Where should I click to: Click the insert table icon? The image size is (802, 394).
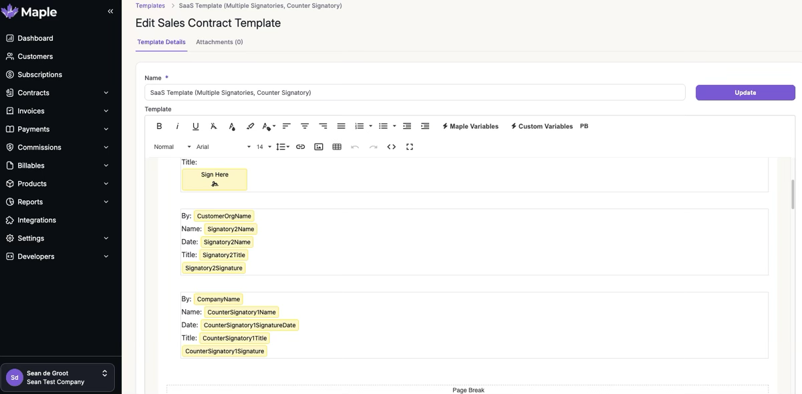click(x=337, y=147)
